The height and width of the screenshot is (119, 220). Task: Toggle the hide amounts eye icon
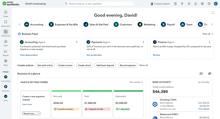[x=210, y=73]
